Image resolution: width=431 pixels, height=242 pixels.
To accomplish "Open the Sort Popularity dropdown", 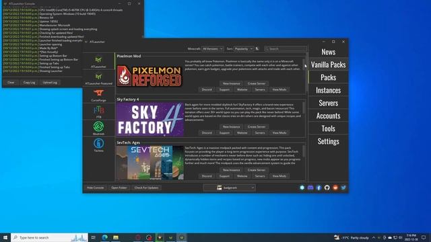I will click(244, 48).
